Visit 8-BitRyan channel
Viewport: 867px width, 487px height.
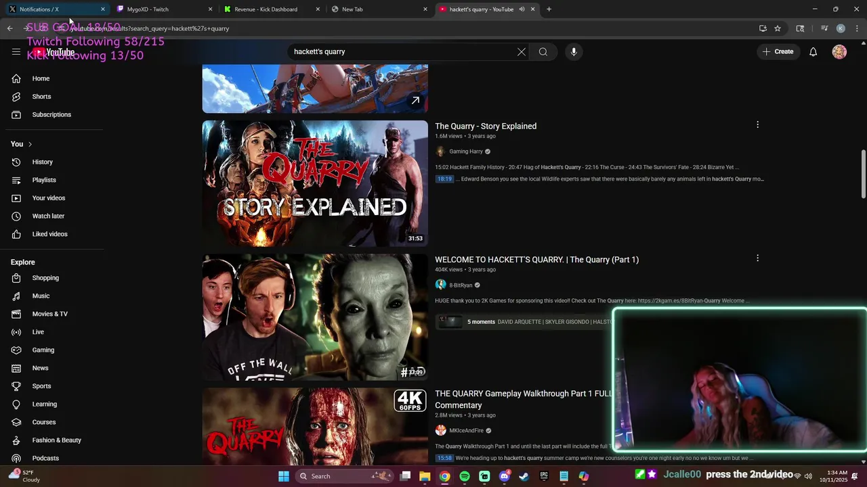[x=461, y=285]
